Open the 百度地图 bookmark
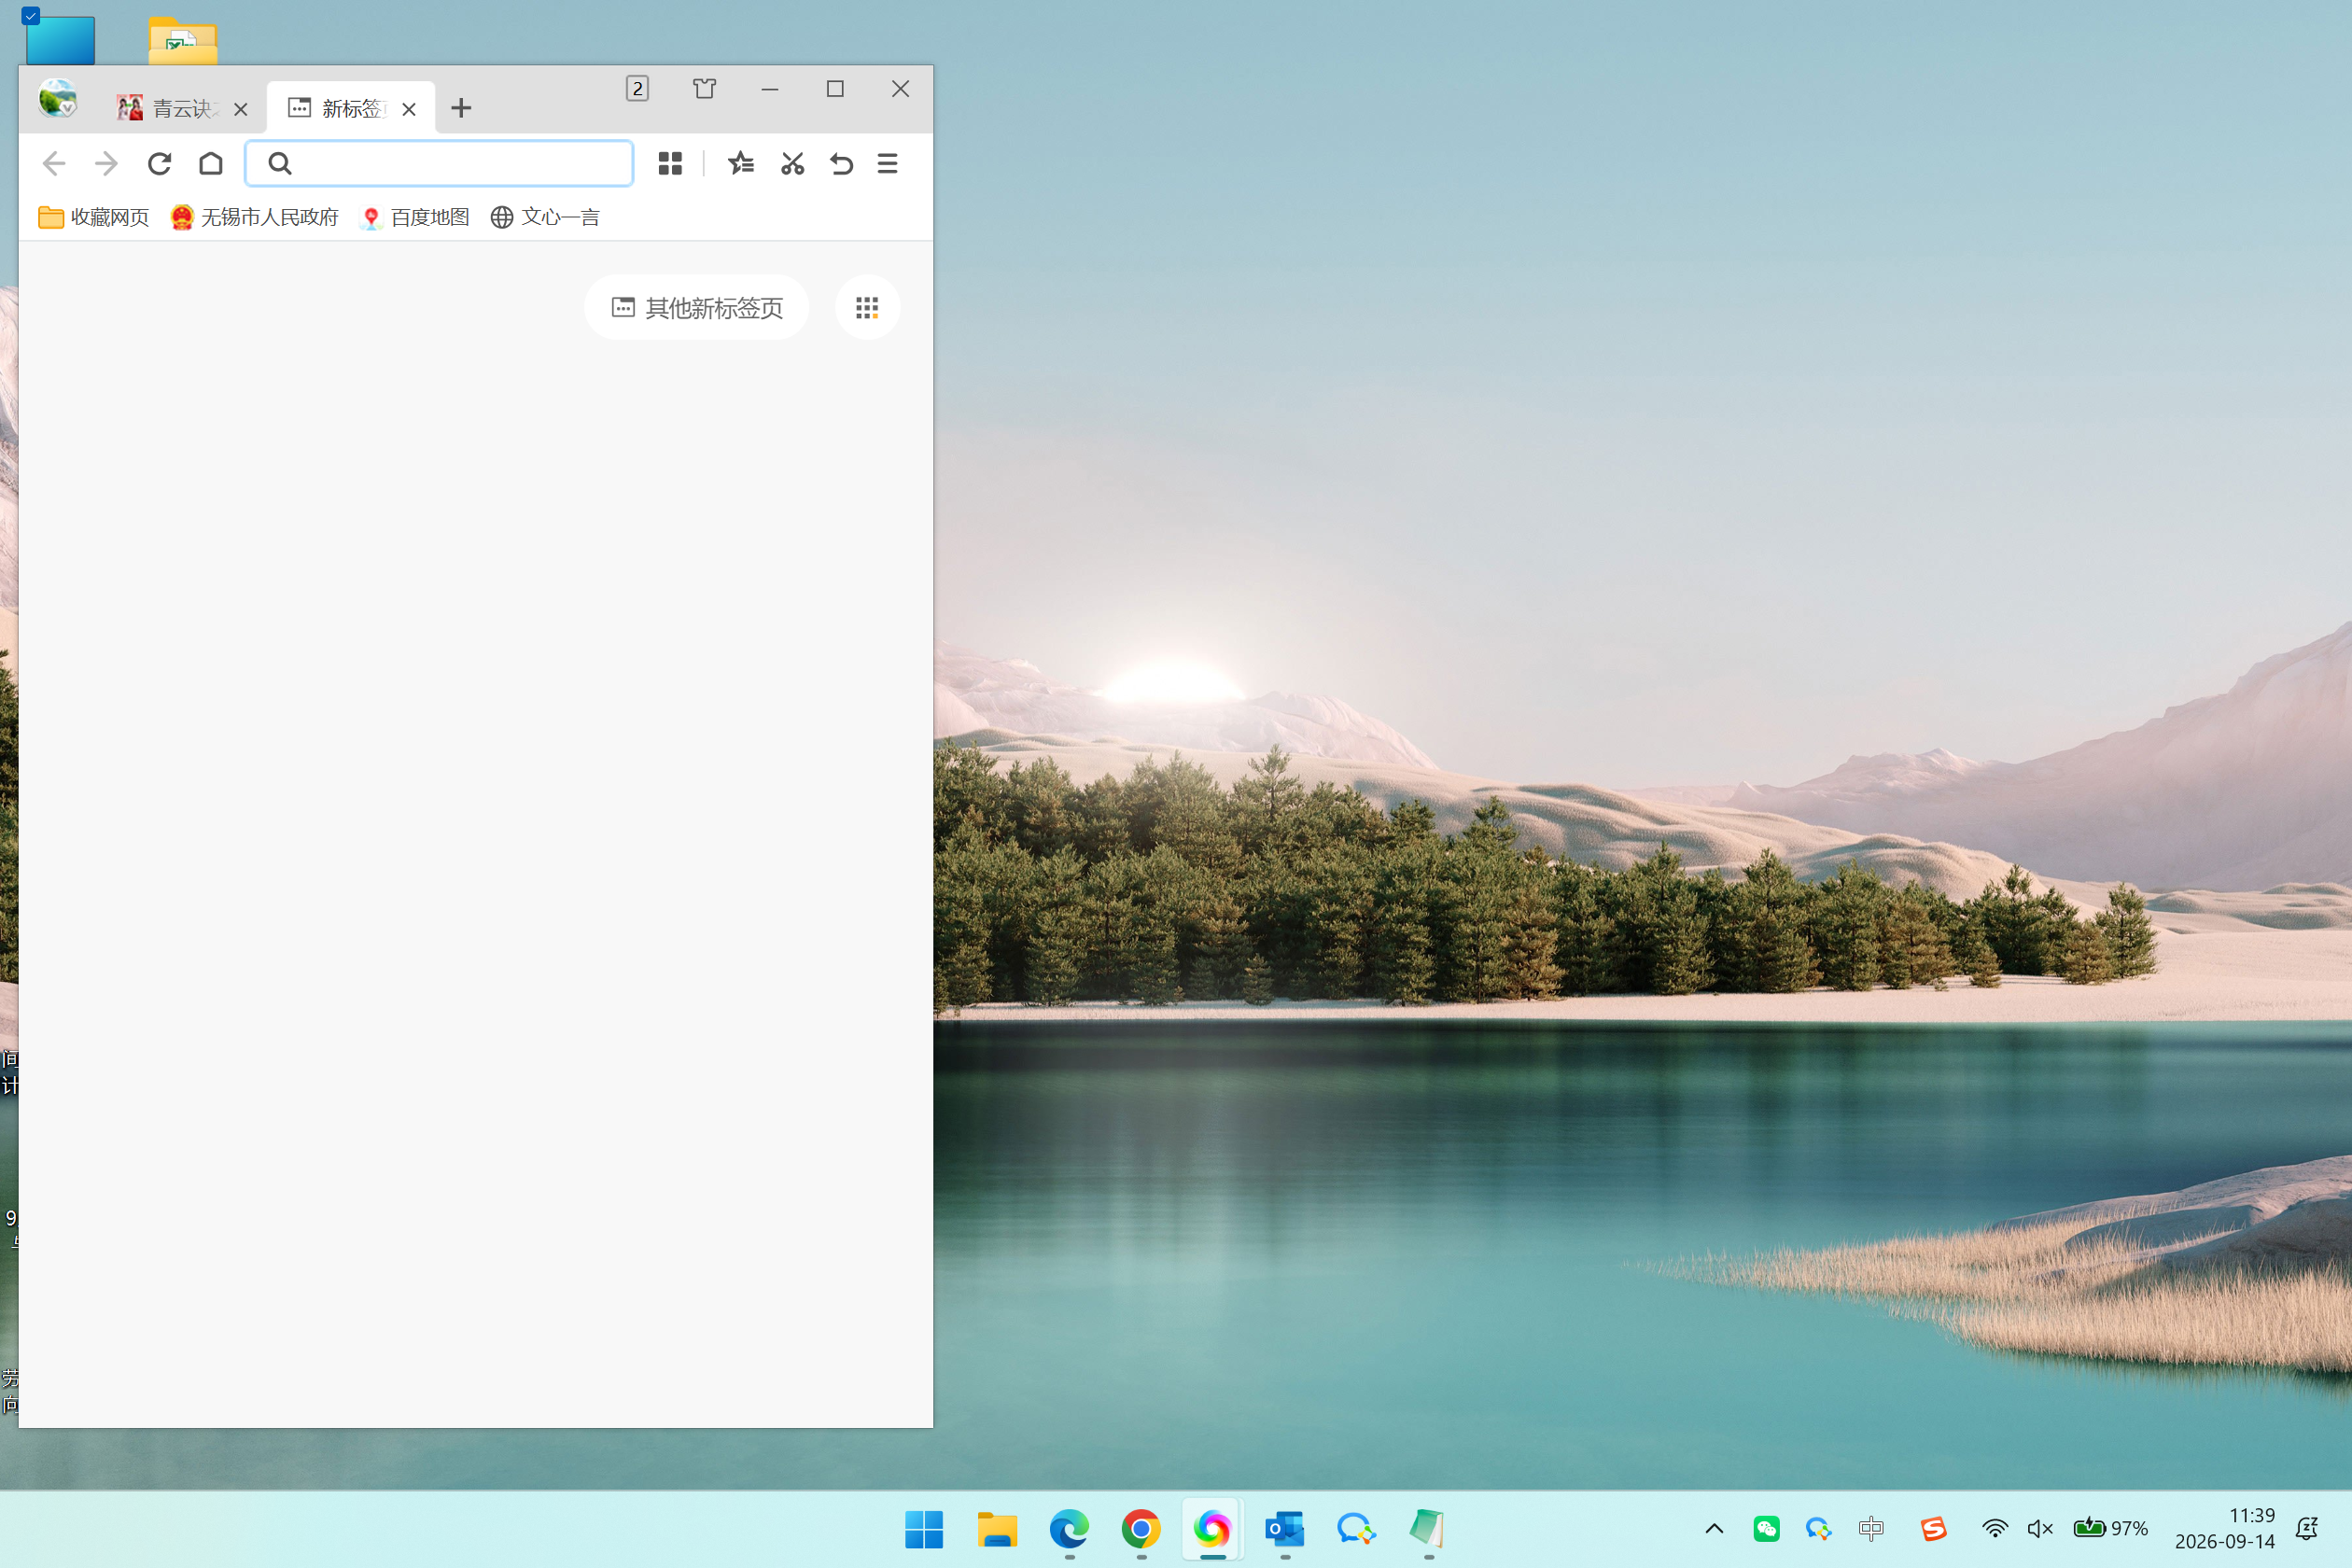 [x=415, y=217]
